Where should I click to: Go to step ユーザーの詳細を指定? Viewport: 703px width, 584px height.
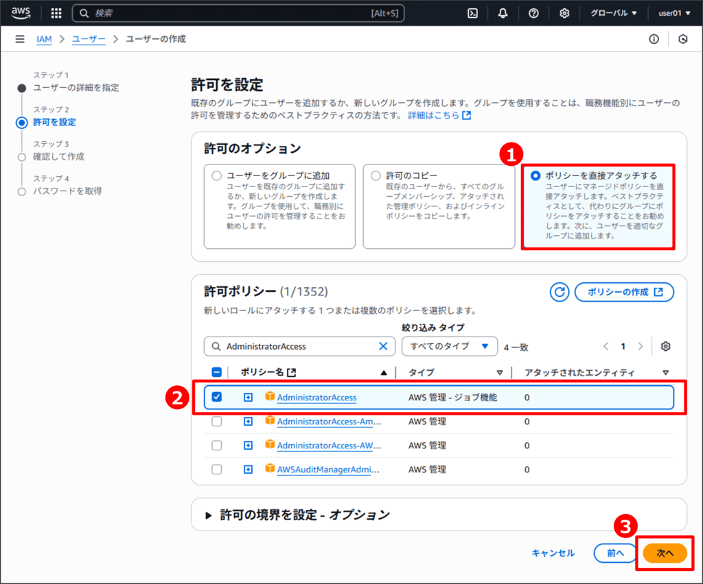click(x=76, y=88)
